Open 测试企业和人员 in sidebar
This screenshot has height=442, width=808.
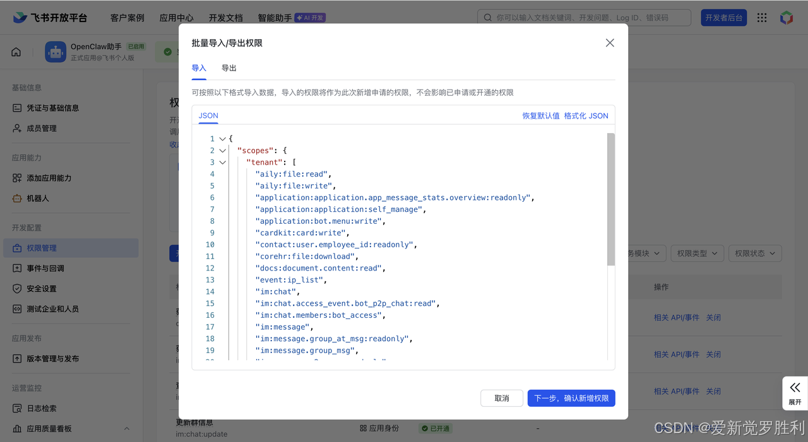(x=53, y=309)
